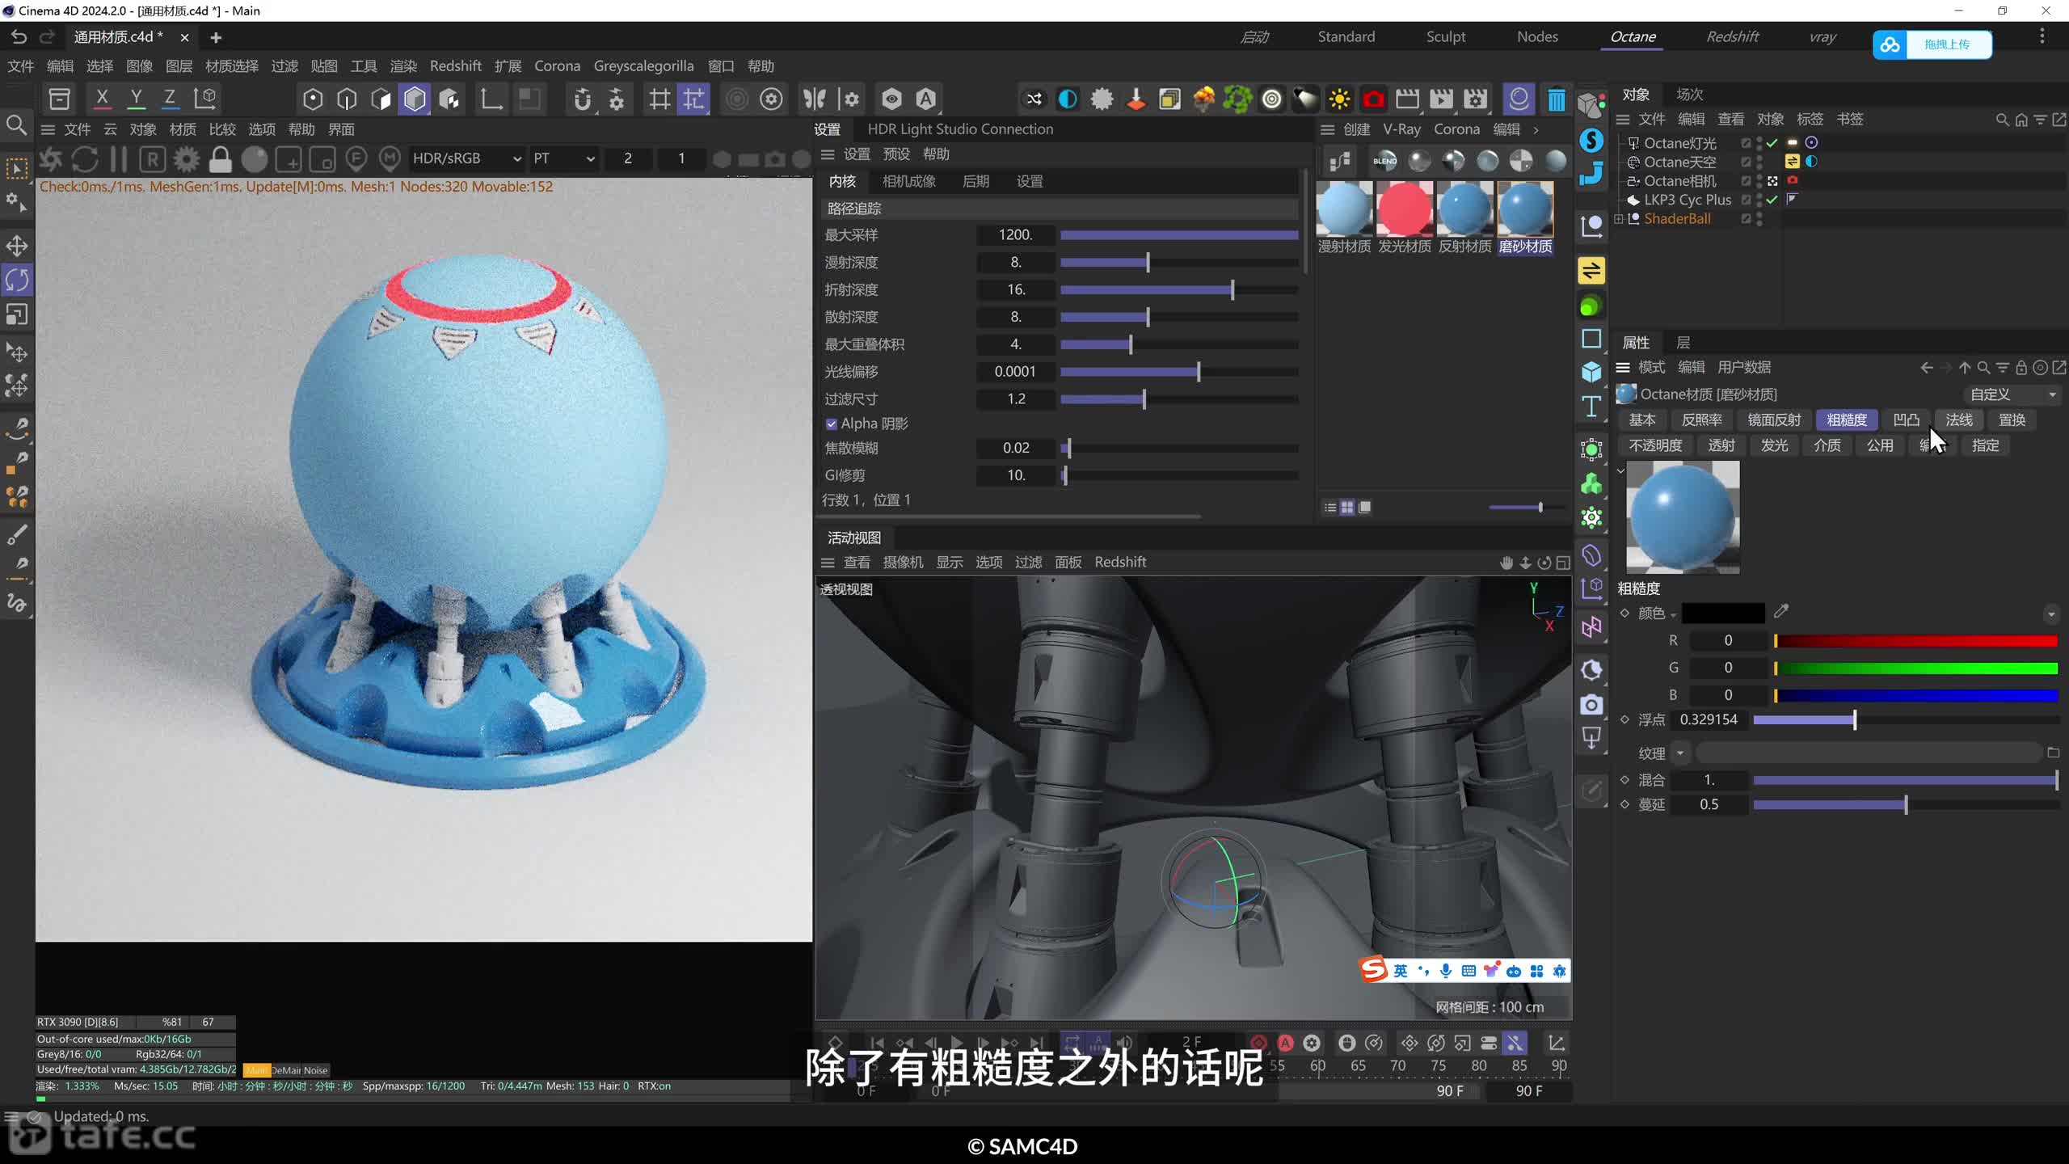Screen dimensions: 2069x1164
Task: Expand the ShaderBall object tree
Action: coord(1619,219)
